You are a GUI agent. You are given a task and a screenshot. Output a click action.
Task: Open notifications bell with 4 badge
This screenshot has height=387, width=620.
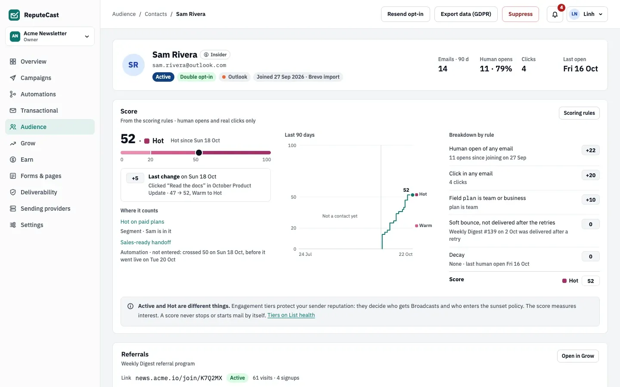point(555,14)
